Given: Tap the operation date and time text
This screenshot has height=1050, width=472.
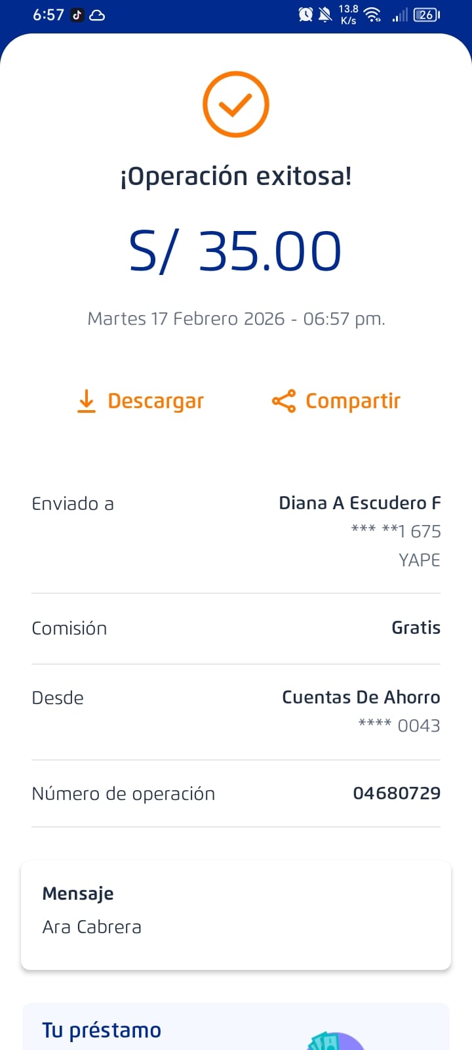Looking at the screenshot, I should [236, 319].
